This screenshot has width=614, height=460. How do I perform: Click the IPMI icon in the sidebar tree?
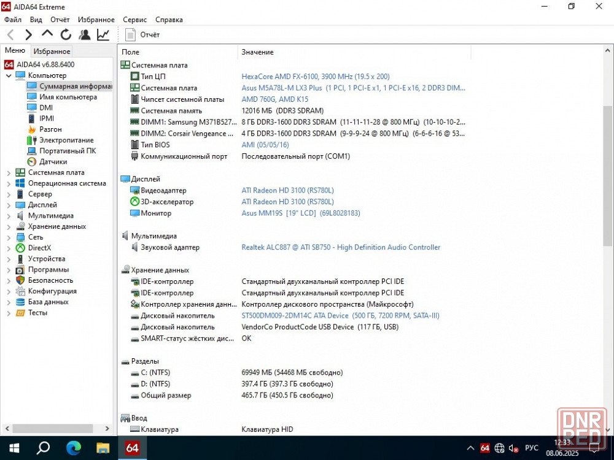pyautogui.click(x=32, y=118)
